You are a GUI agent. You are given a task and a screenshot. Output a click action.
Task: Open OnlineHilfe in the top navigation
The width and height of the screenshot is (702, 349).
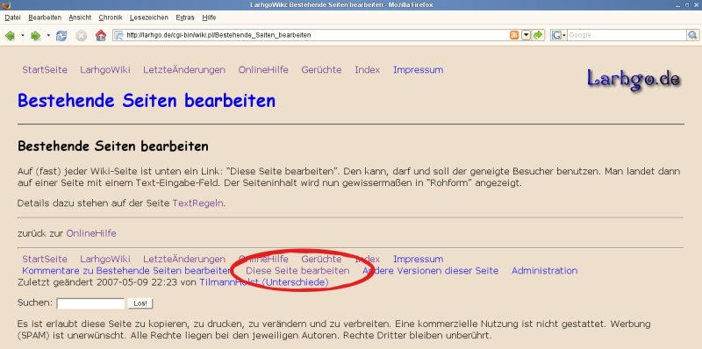click(x=263, y=70)
